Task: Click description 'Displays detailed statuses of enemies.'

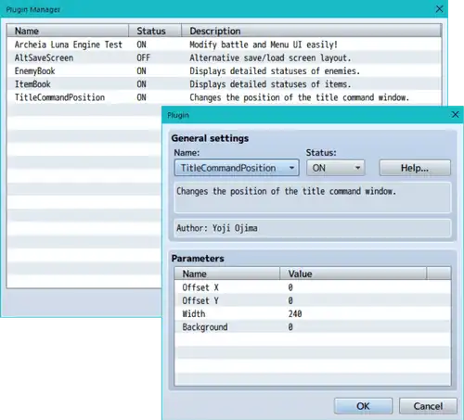Action: tap(275, 71)
